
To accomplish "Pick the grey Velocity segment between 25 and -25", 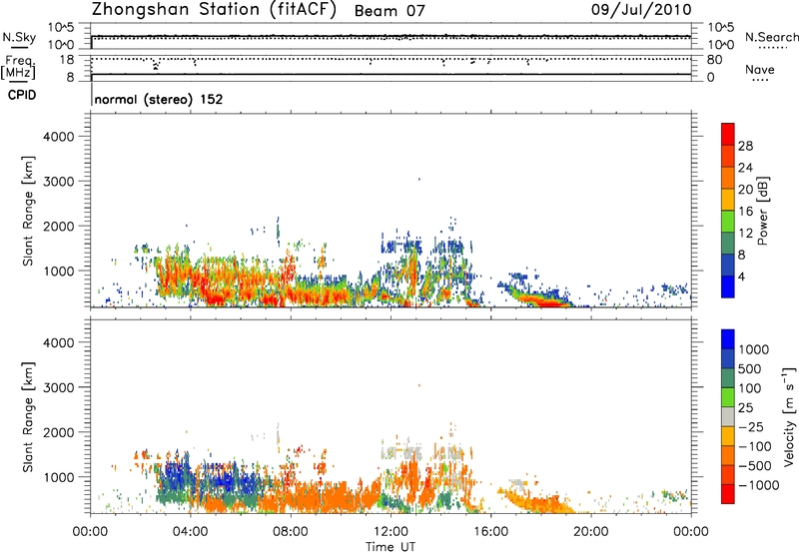I will click(728, 416).
